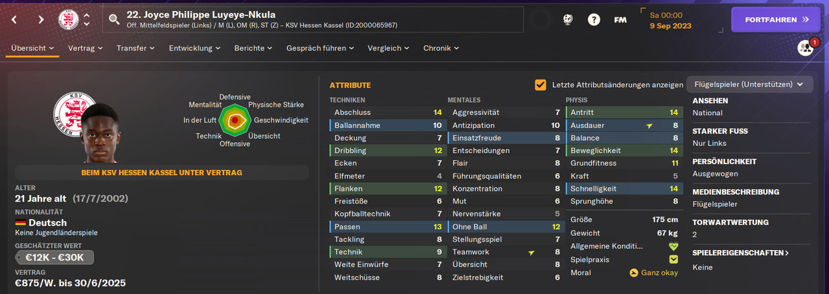Expand the Vertrag menu
829x294 pixels.
click(85, 48)
